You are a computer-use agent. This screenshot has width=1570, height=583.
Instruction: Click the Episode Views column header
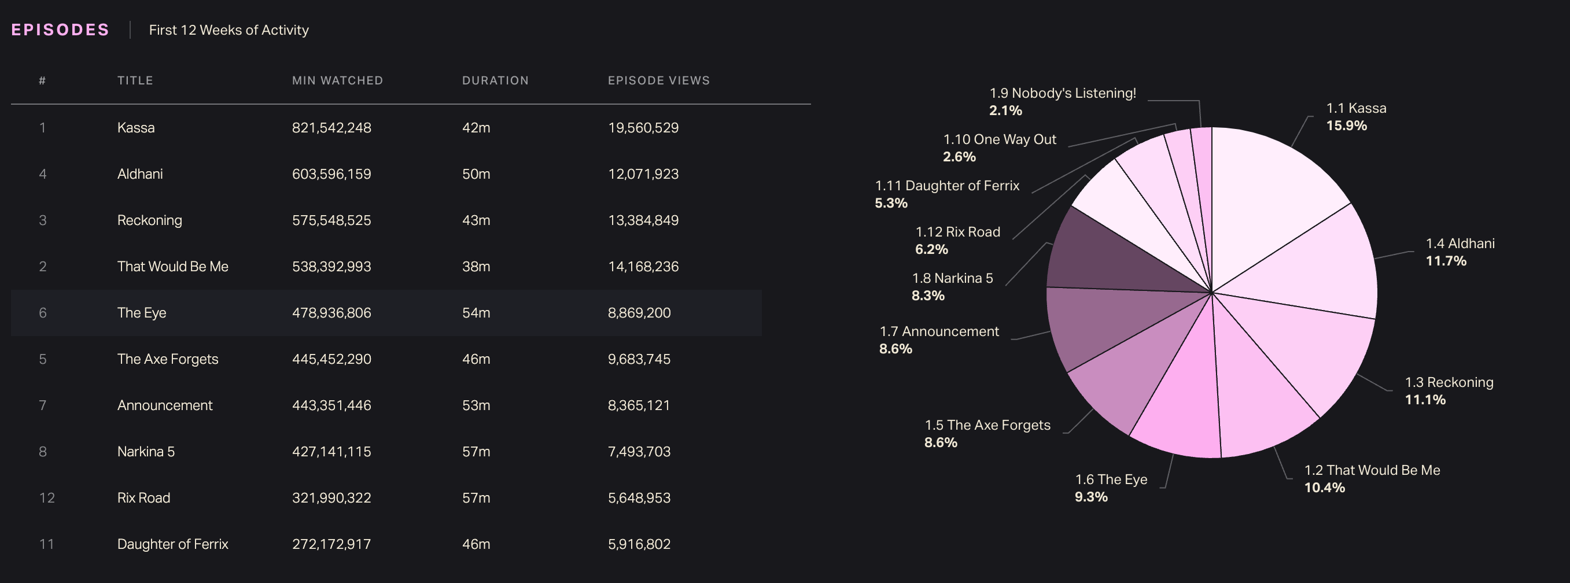point(658,80)
